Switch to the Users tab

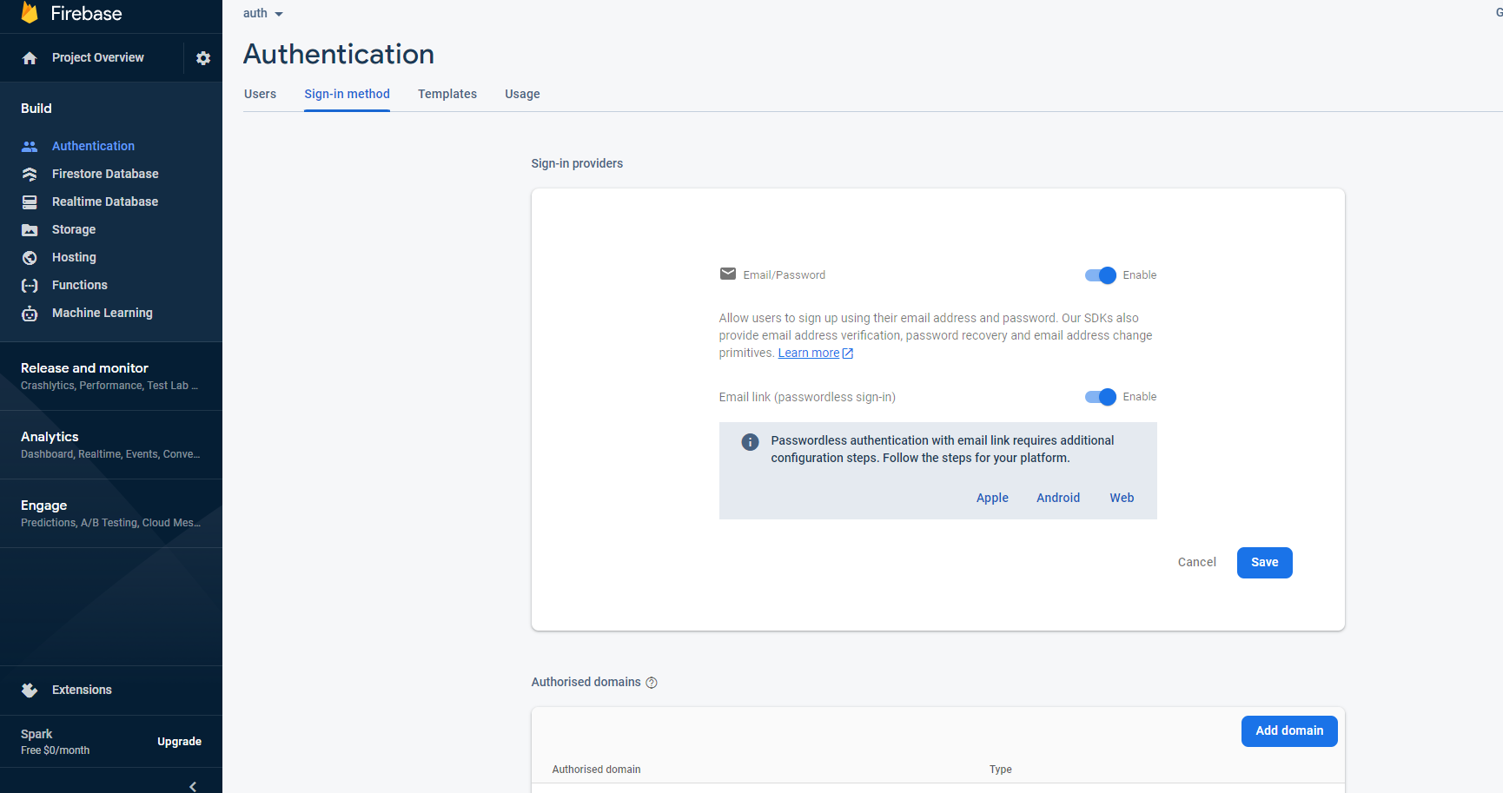click(x=260, y=94)
